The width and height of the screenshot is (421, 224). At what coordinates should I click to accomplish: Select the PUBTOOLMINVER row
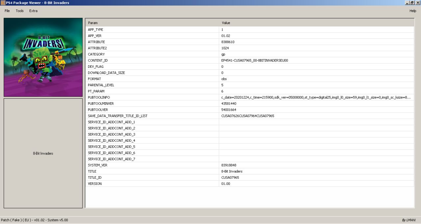250,104
